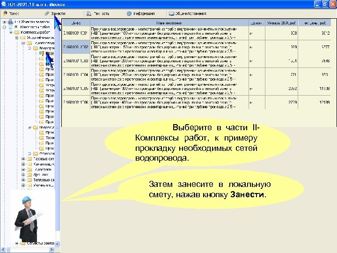This screenshot has width=337, height=253.
Task: Expand the Объекты озеленения node
Action: pyautogui.click(x=17, y=243)
